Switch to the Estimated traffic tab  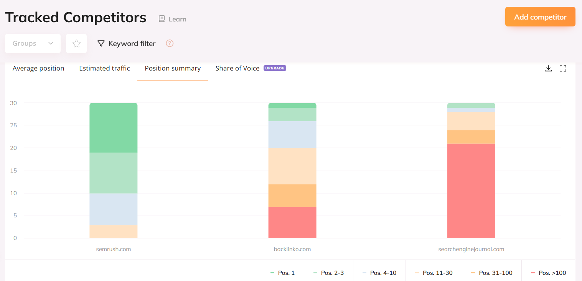click(x=104, y=68)
